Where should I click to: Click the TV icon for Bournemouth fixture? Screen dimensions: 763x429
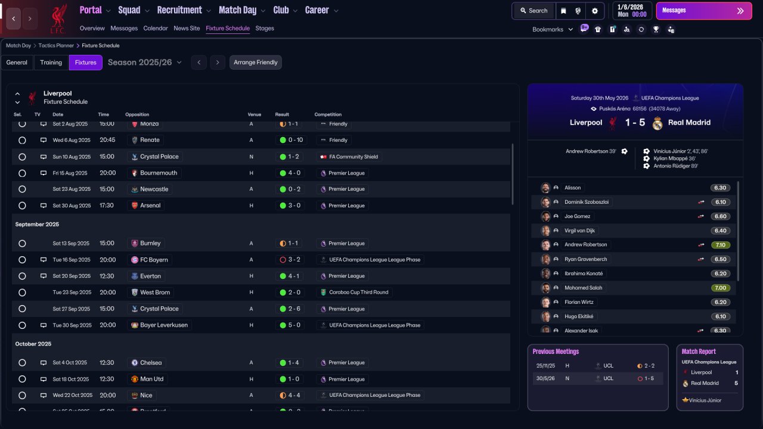pos(44,173)
